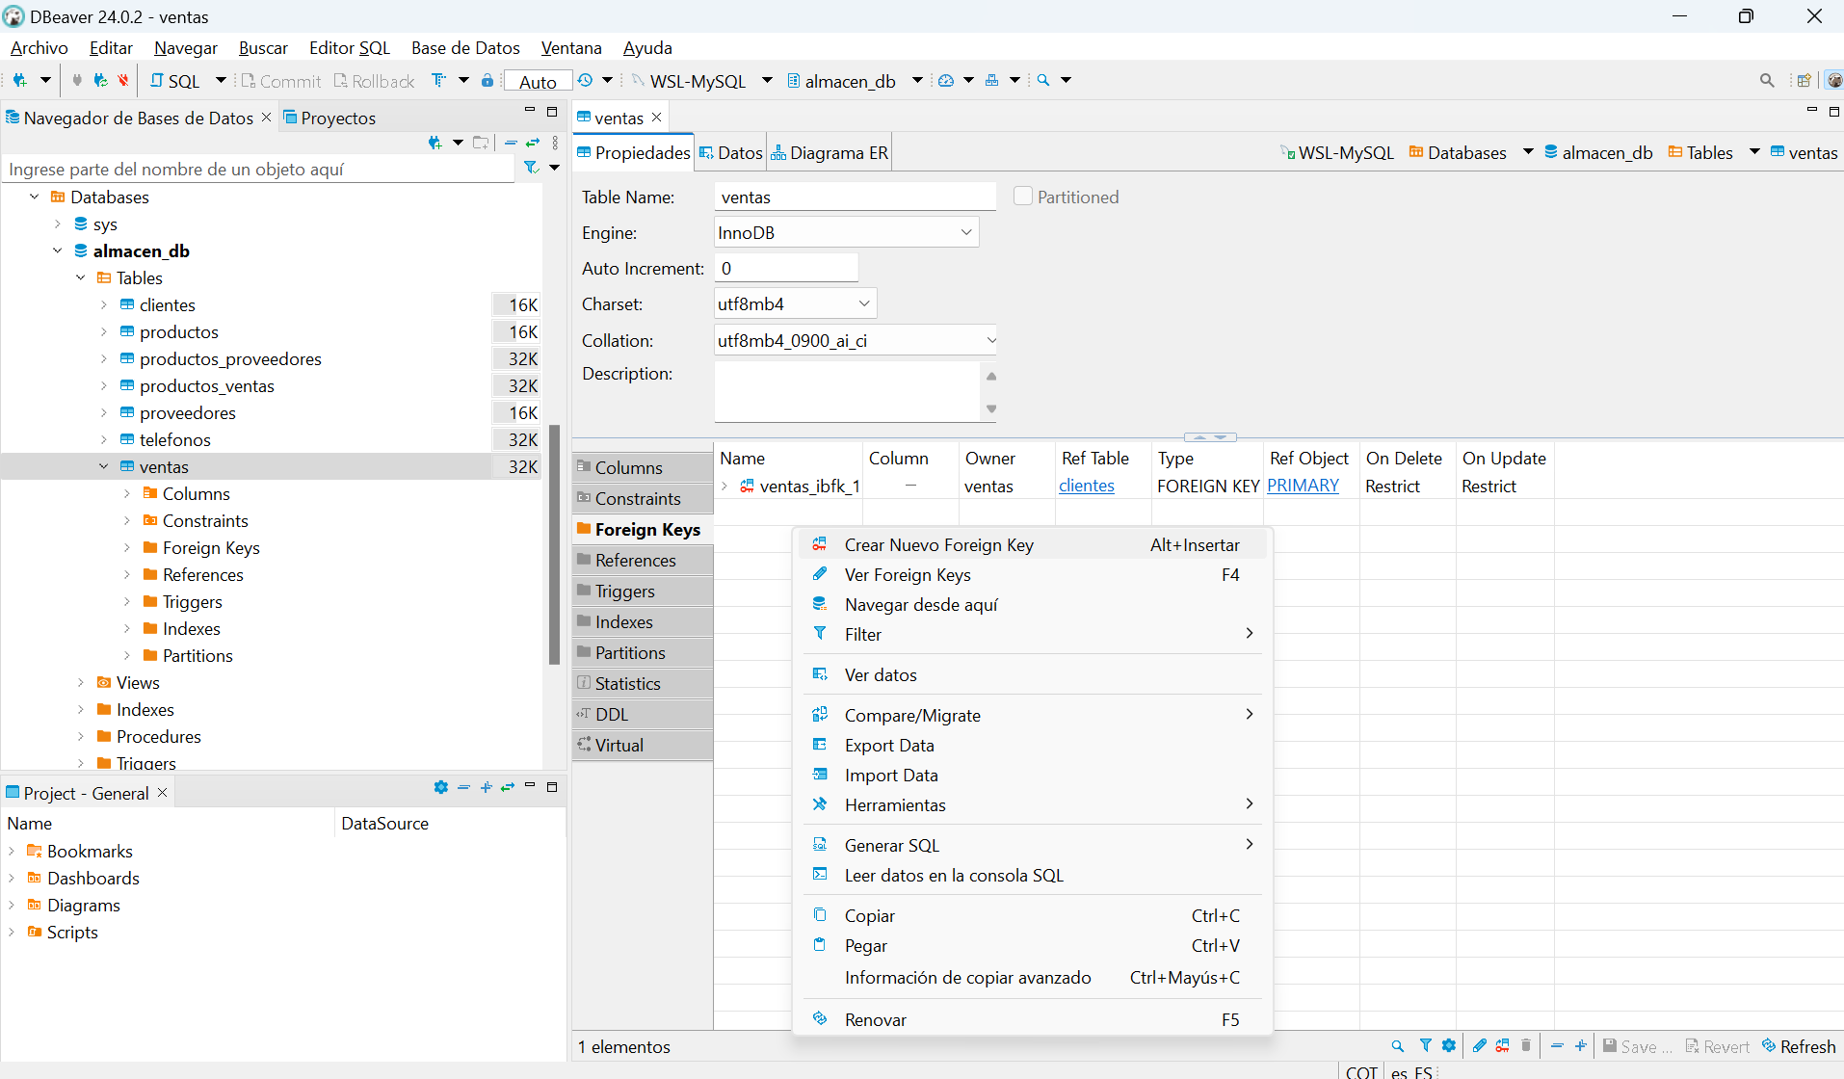
Task: Select the Scripts project folder
Action: point(72,932)
